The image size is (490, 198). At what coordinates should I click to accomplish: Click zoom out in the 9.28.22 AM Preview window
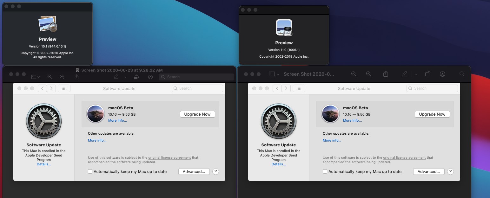point(50,77)
